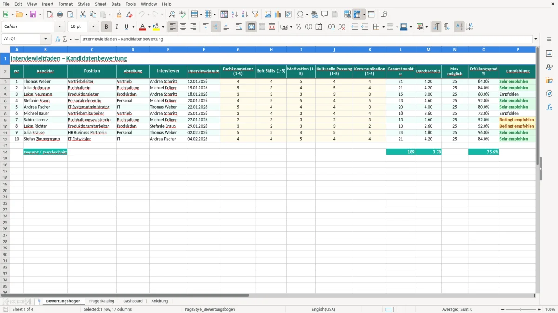Open the Font Name dropdown

(60, 27)
